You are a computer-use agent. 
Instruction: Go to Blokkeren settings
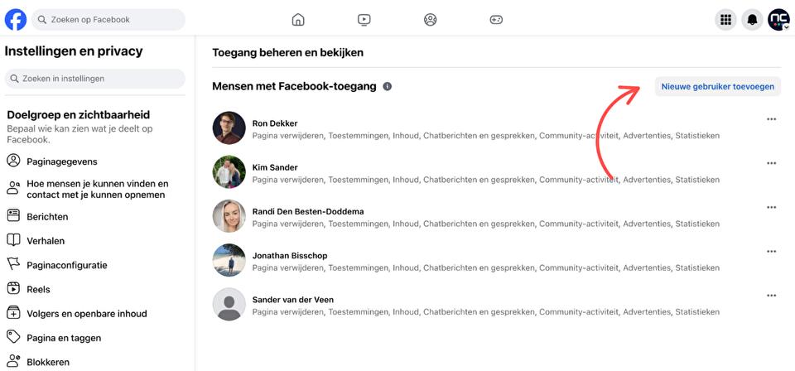(48, 362)
